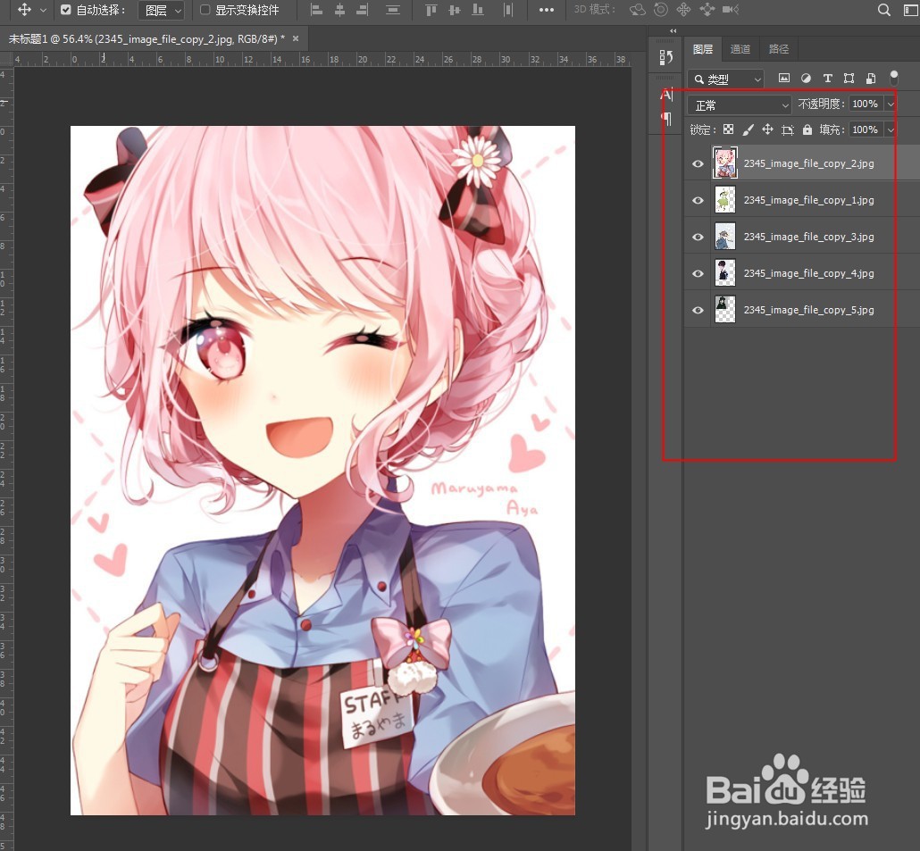Open the Character panel icon in dock
The height and width of the screenshot is (851, 920).
point(666,95)
